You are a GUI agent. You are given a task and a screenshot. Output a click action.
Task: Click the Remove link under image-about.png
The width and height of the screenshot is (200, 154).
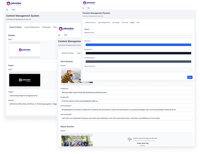(143, 145)
